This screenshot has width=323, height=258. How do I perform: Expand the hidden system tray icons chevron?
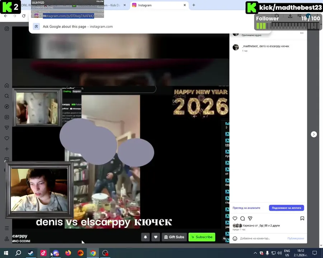pyautogui.click(x=255, y=253)
